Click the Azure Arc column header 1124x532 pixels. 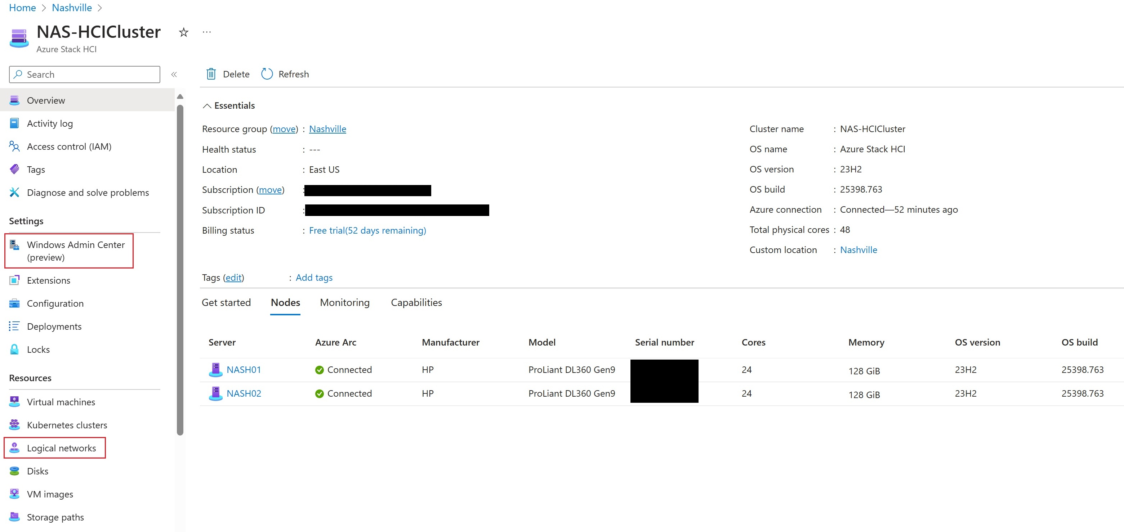[x=335, y=342]
